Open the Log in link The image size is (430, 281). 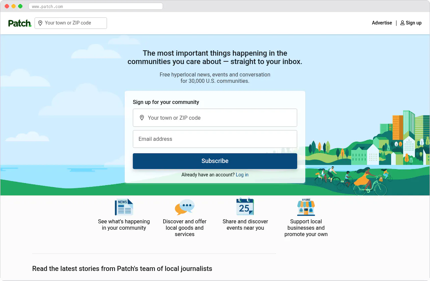[242, 175]
